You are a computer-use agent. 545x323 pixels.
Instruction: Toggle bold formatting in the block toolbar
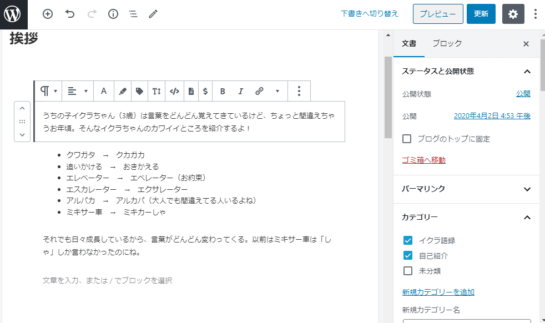223,90
